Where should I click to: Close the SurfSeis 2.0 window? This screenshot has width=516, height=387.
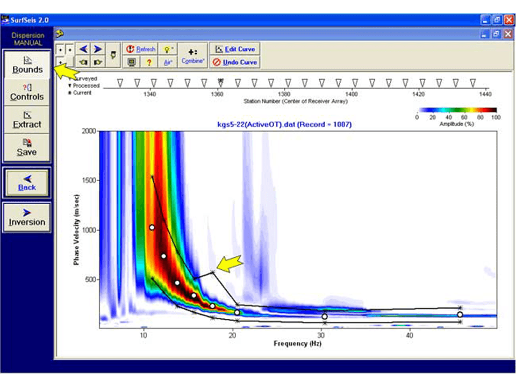click(509, 20)
